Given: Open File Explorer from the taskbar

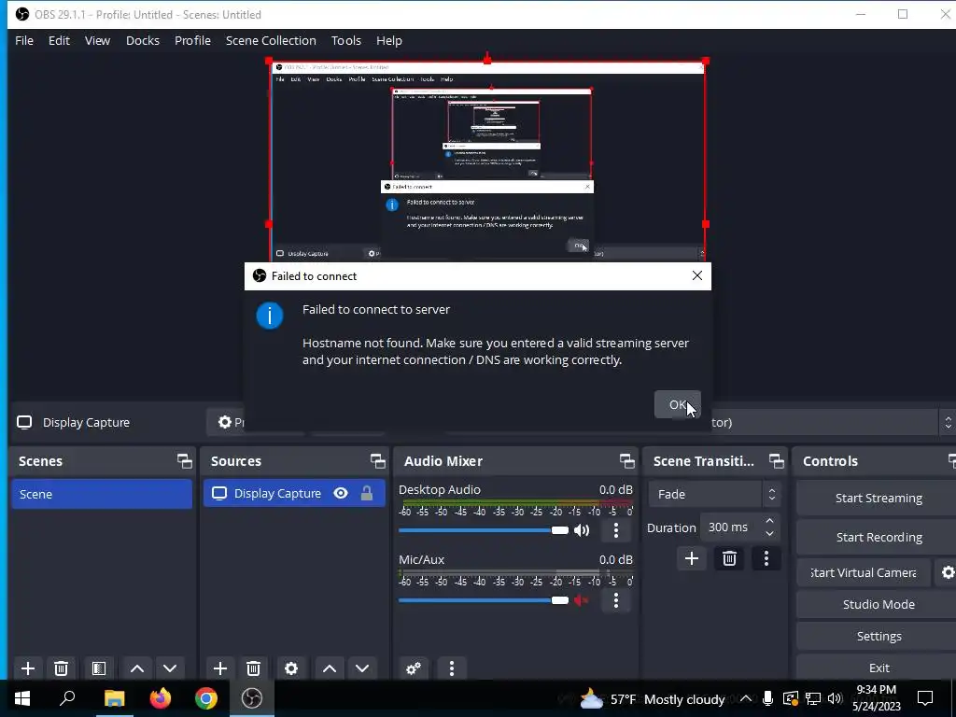Looking at the screenshot, I should click(114, 698).
